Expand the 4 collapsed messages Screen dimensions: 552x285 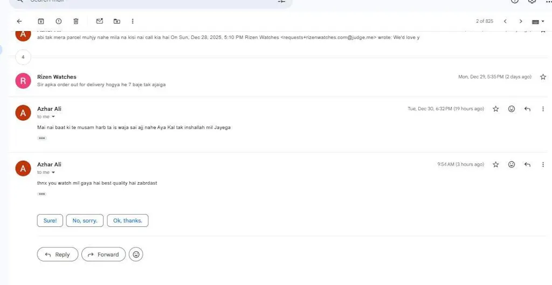coord(23,57)
